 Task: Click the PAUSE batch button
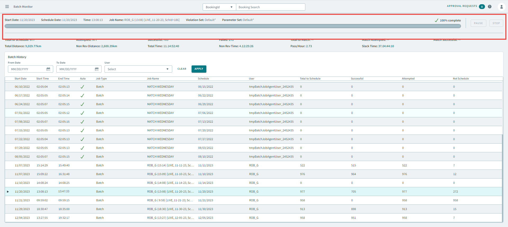point(478,23)
